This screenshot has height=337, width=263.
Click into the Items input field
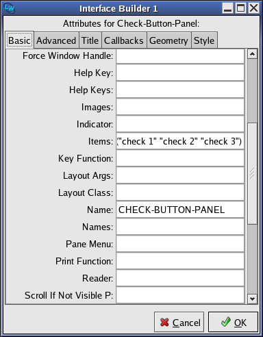coord(180,141)
